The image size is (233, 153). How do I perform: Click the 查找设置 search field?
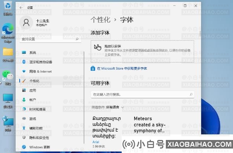click(50, 39)
